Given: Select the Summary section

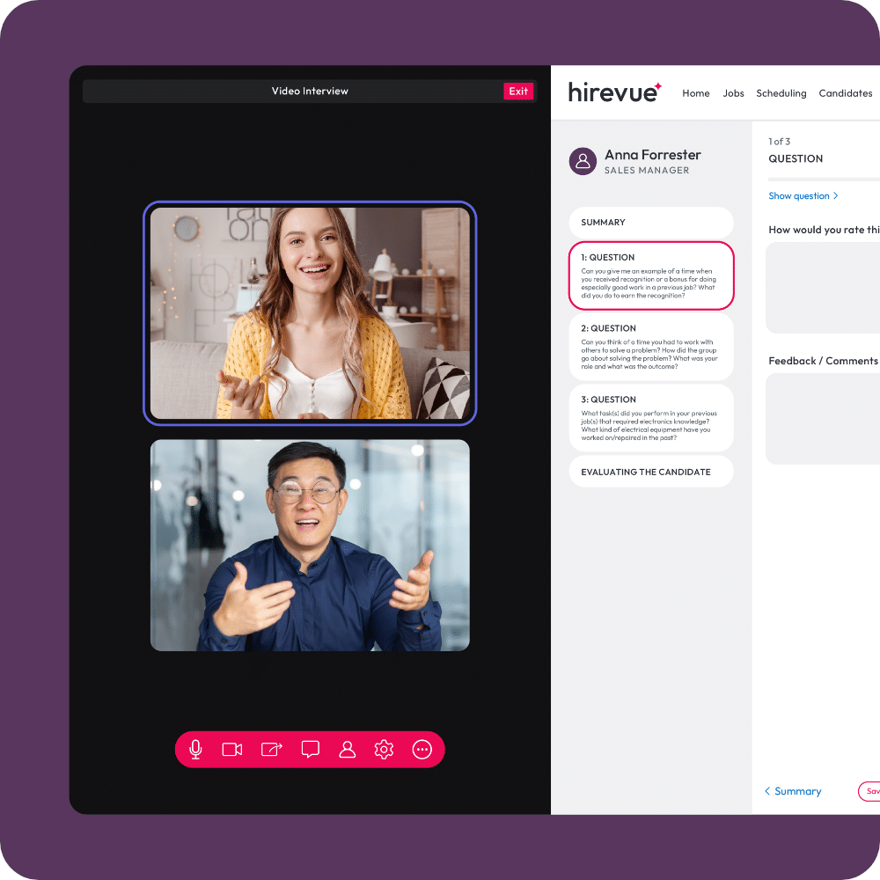Looking at the screenshot, I should [651, 223].
